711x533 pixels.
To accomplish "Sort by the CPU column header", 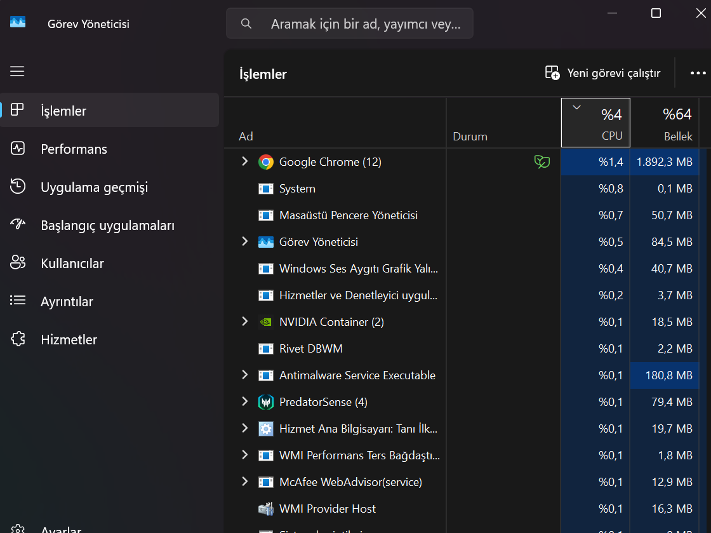I will (595, 123).
